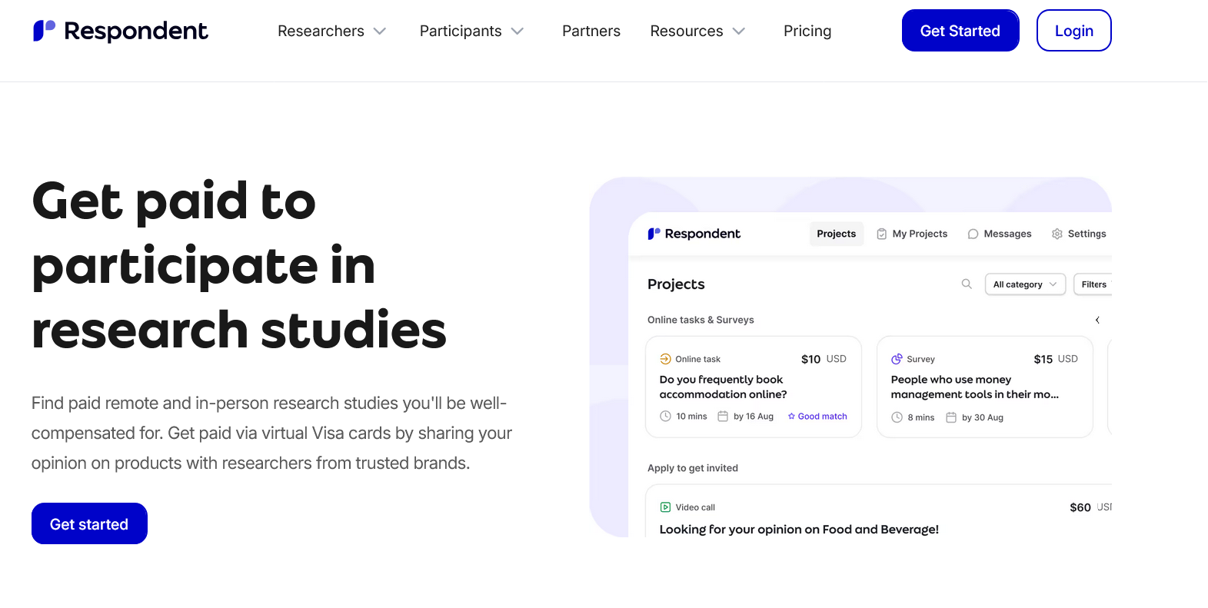Click the clock icon showing 10 mins
The image size is (1208, 608).
coord(664,416)
